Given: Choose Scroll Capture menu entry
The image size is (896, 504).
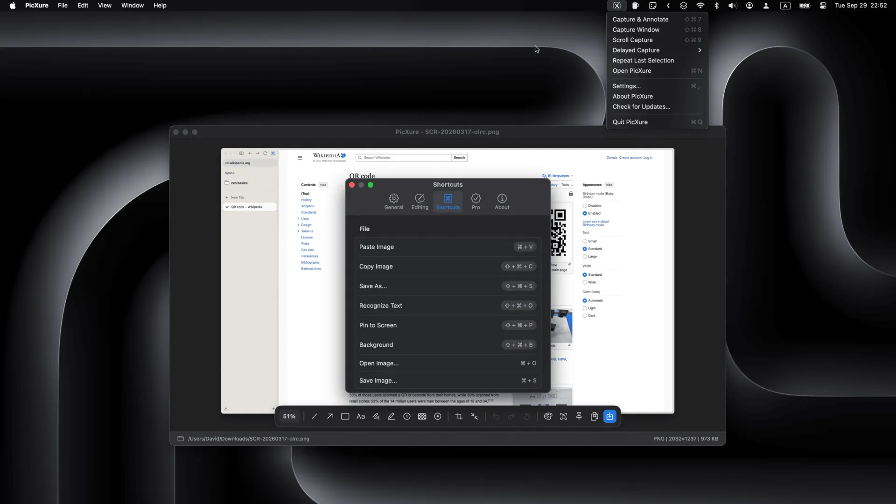Looking at the screenshot, I should coord(657,40).
